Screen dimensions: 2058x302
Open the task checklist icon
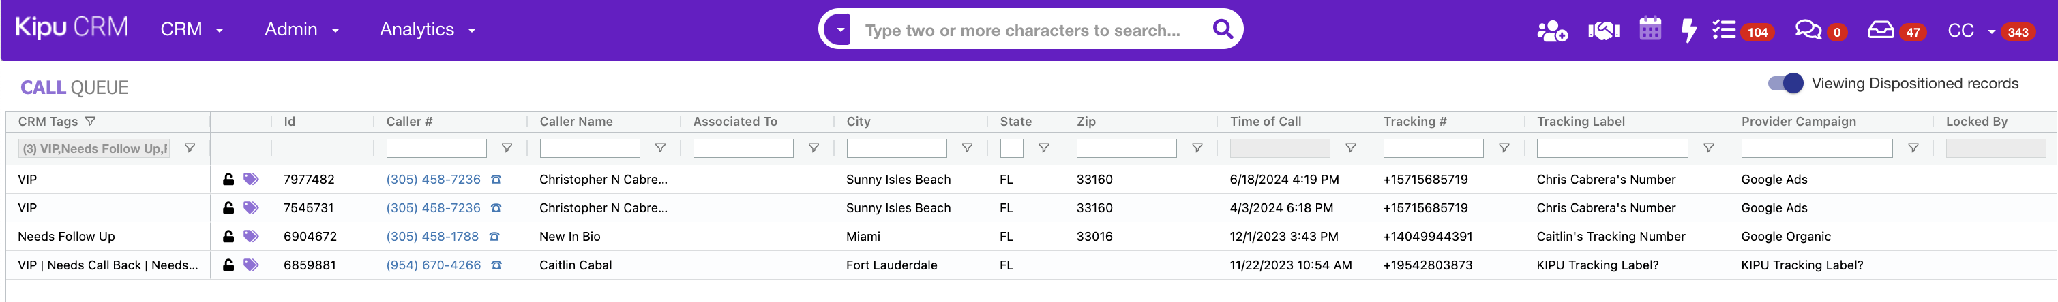(x=1724, y=31)
